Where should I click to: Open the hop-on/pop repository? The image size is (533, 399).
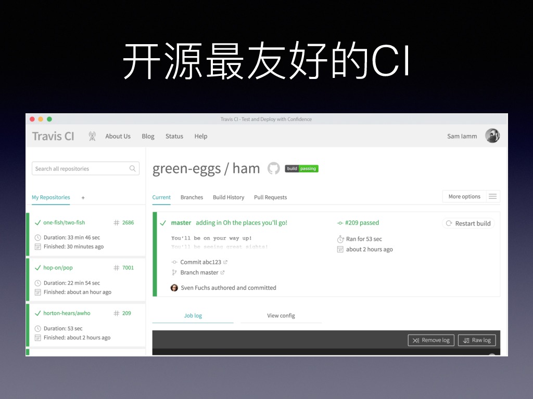coord(58,268)
